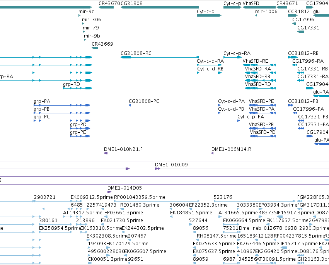Screen dimensions: 329x265
Task: Select the mir-9c gene marker
Action: pyautogui.click(x=79, y=15)
